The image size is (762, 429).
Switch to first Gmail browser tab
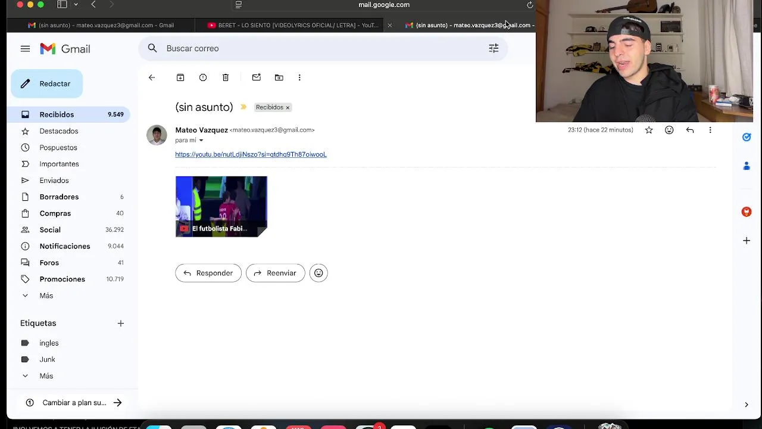click(x=101, y=25)
